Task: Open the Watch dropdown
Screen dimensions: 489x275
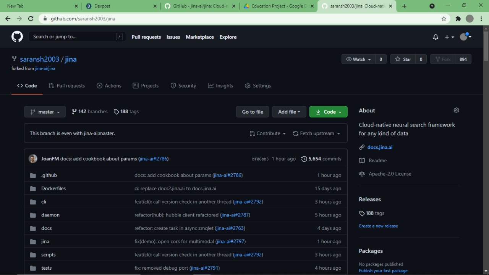Action: click(358, 59)
